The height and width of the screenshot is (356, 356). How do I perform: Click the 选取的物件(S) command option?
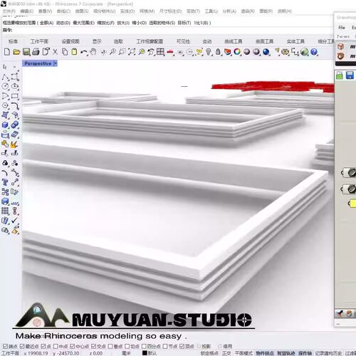(x=162, y=23)
